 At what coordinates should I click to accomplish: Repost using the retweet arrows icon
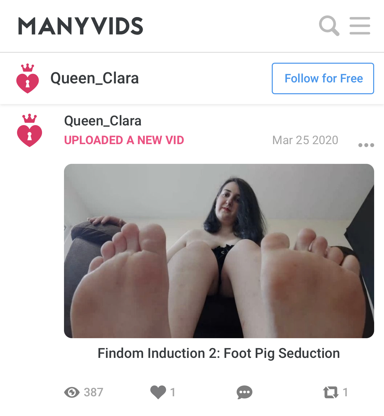point(331,392)
